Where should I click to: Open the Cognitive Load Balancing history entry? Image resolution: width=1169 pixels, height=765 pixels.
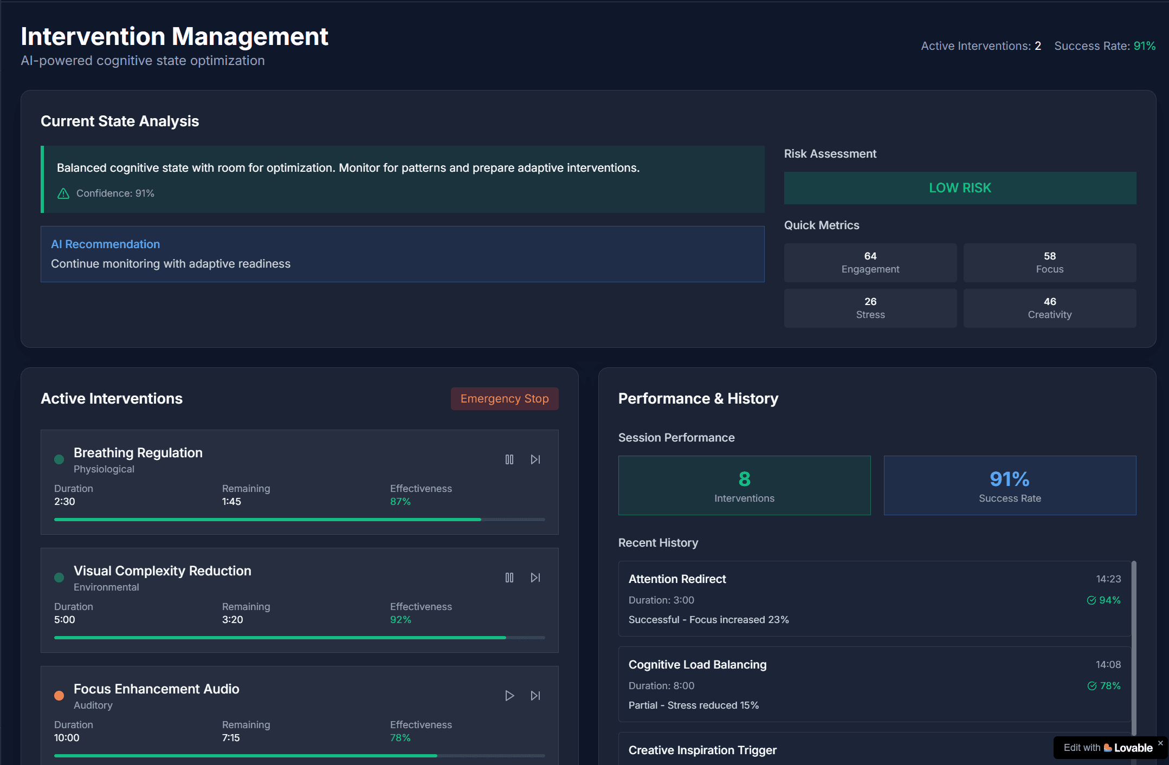pos(874,684)
